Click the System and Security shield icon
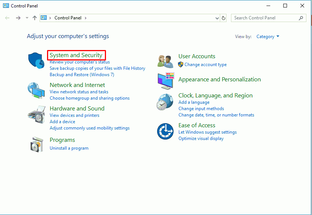The width and height of the screenshot is (312, 215). [37, 60]
